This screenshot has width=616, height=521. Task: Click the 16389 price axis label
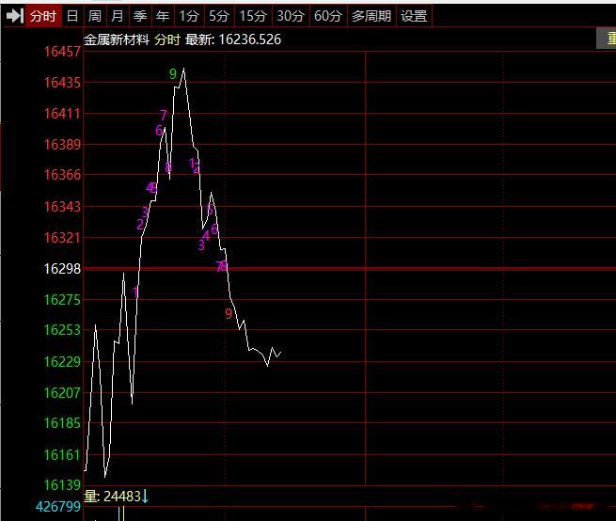point(62,145)
